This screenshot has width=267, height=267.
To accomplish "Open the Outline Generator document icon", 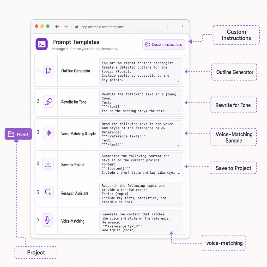I will [49, 71].
